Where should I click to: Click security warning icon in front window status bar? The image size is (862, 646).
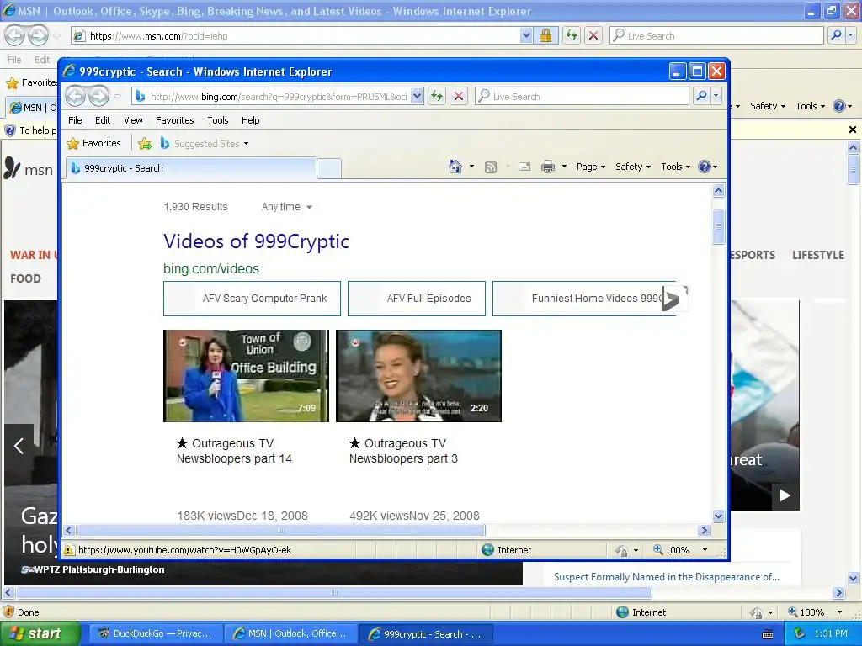[69, 550]
